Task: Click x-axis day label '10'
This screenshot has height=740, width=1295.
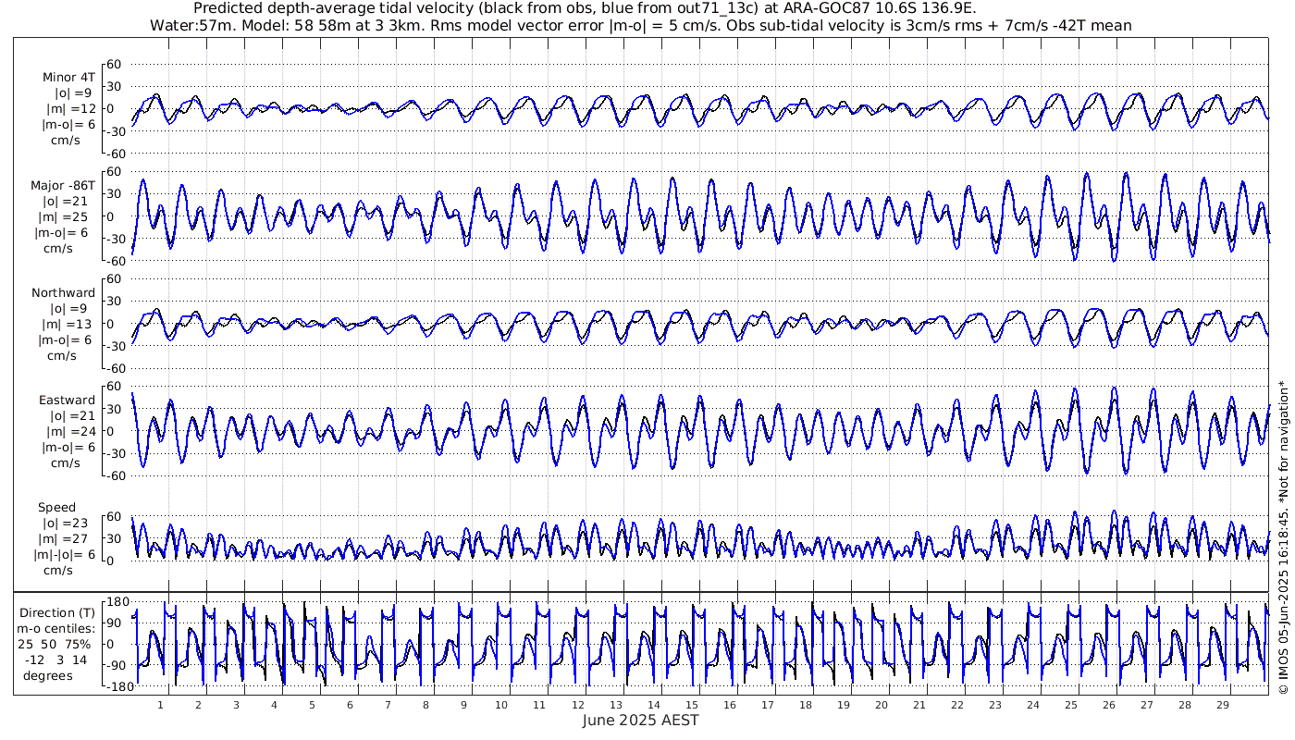Action: click(501, 704)
